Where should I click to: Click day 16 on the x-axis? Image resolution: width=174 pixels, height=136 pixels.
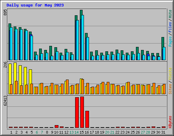point(87,132)
